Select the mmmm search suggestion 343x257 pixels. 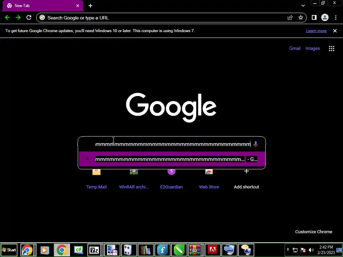tap(172, 159)
